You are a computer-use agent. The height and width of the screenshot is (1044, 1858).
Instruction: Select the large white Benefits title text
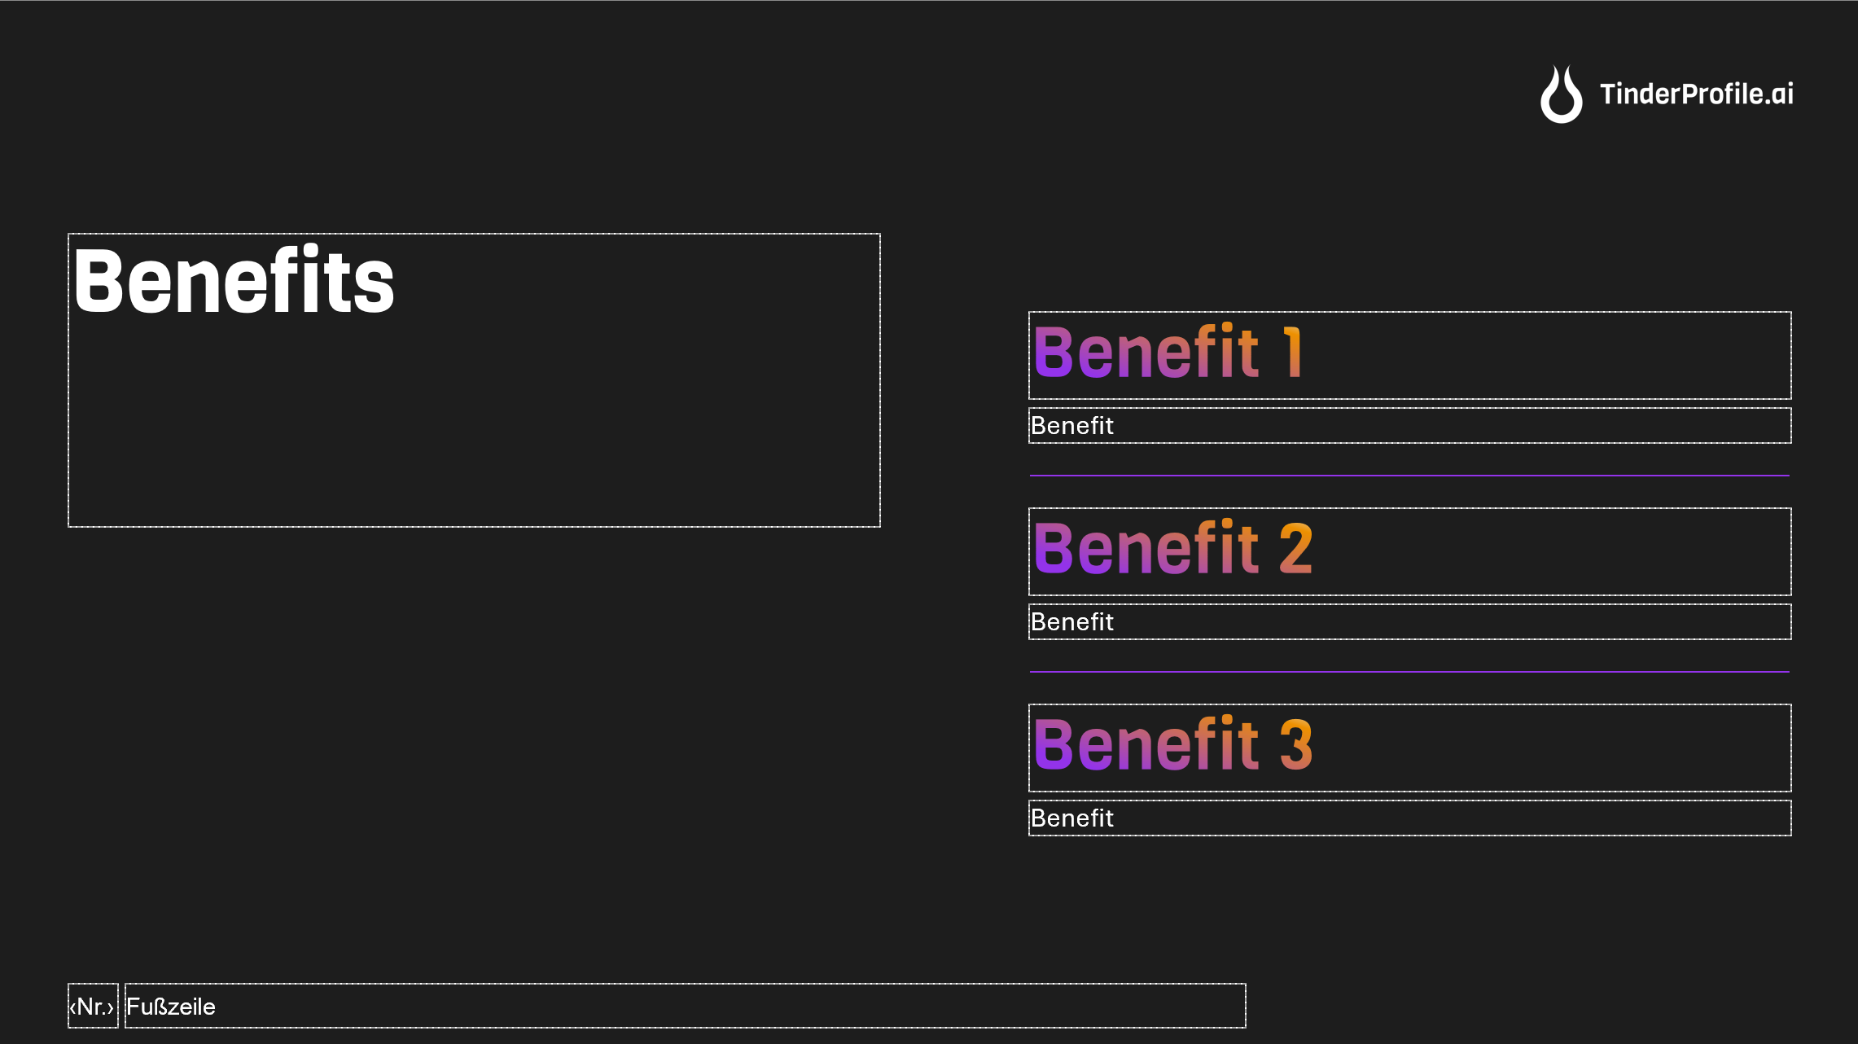(x=234, y=281)
